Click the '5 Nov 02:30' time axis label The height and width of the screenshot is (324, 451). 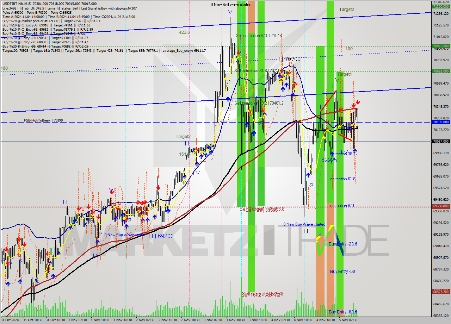[348, 320]
